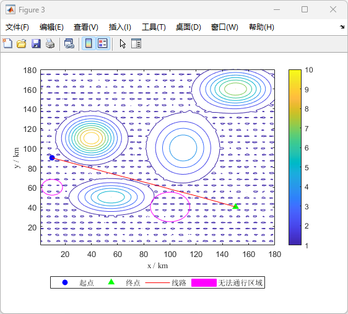
Task: Print the figure with the printer icon
Action: [x=50, y=43]
